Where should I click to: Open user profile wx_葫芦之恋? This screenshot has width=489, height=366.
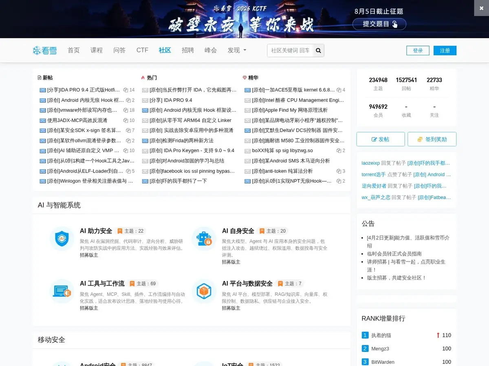click(376, 197)
